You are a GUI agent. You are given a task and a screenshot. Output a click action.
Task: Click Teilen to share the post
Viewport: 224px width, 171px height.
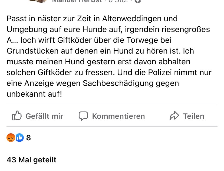coord(194,116)
